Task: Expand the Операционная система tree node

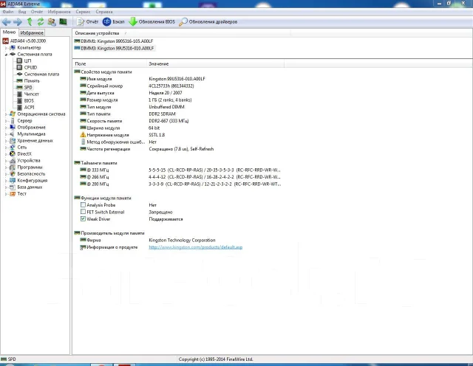Action: tap(6, 114)
